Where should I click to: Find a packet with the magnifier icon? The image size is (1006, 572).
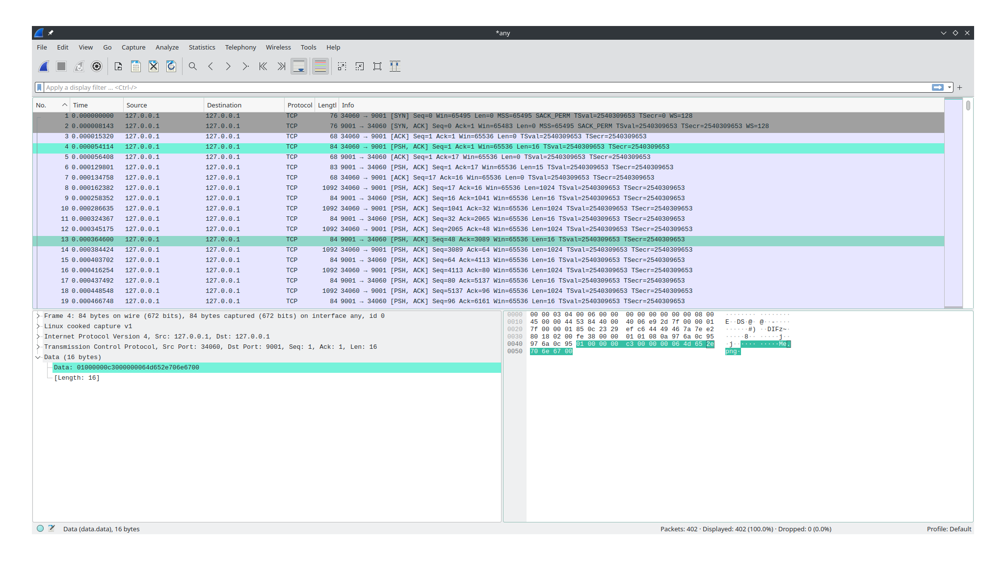coord(193,66)
